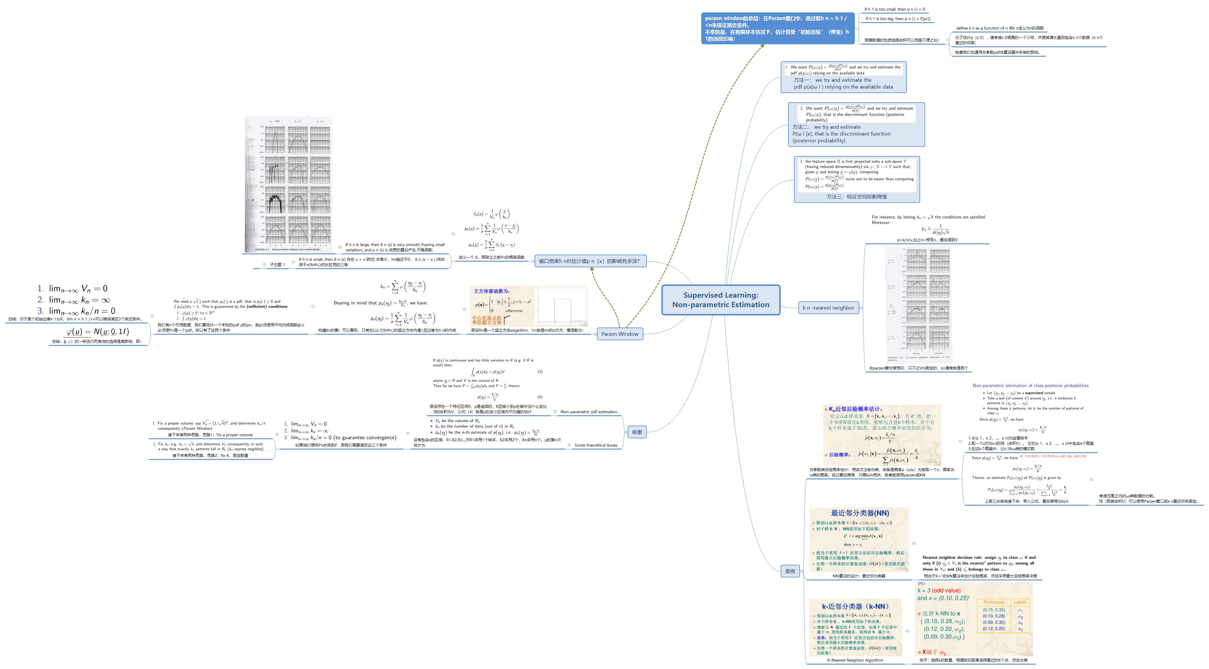Select '总结：对于某个初始边缘h 1∈R' note
The width and height of the screenshot is (1209, 669).
click(75, 319)
